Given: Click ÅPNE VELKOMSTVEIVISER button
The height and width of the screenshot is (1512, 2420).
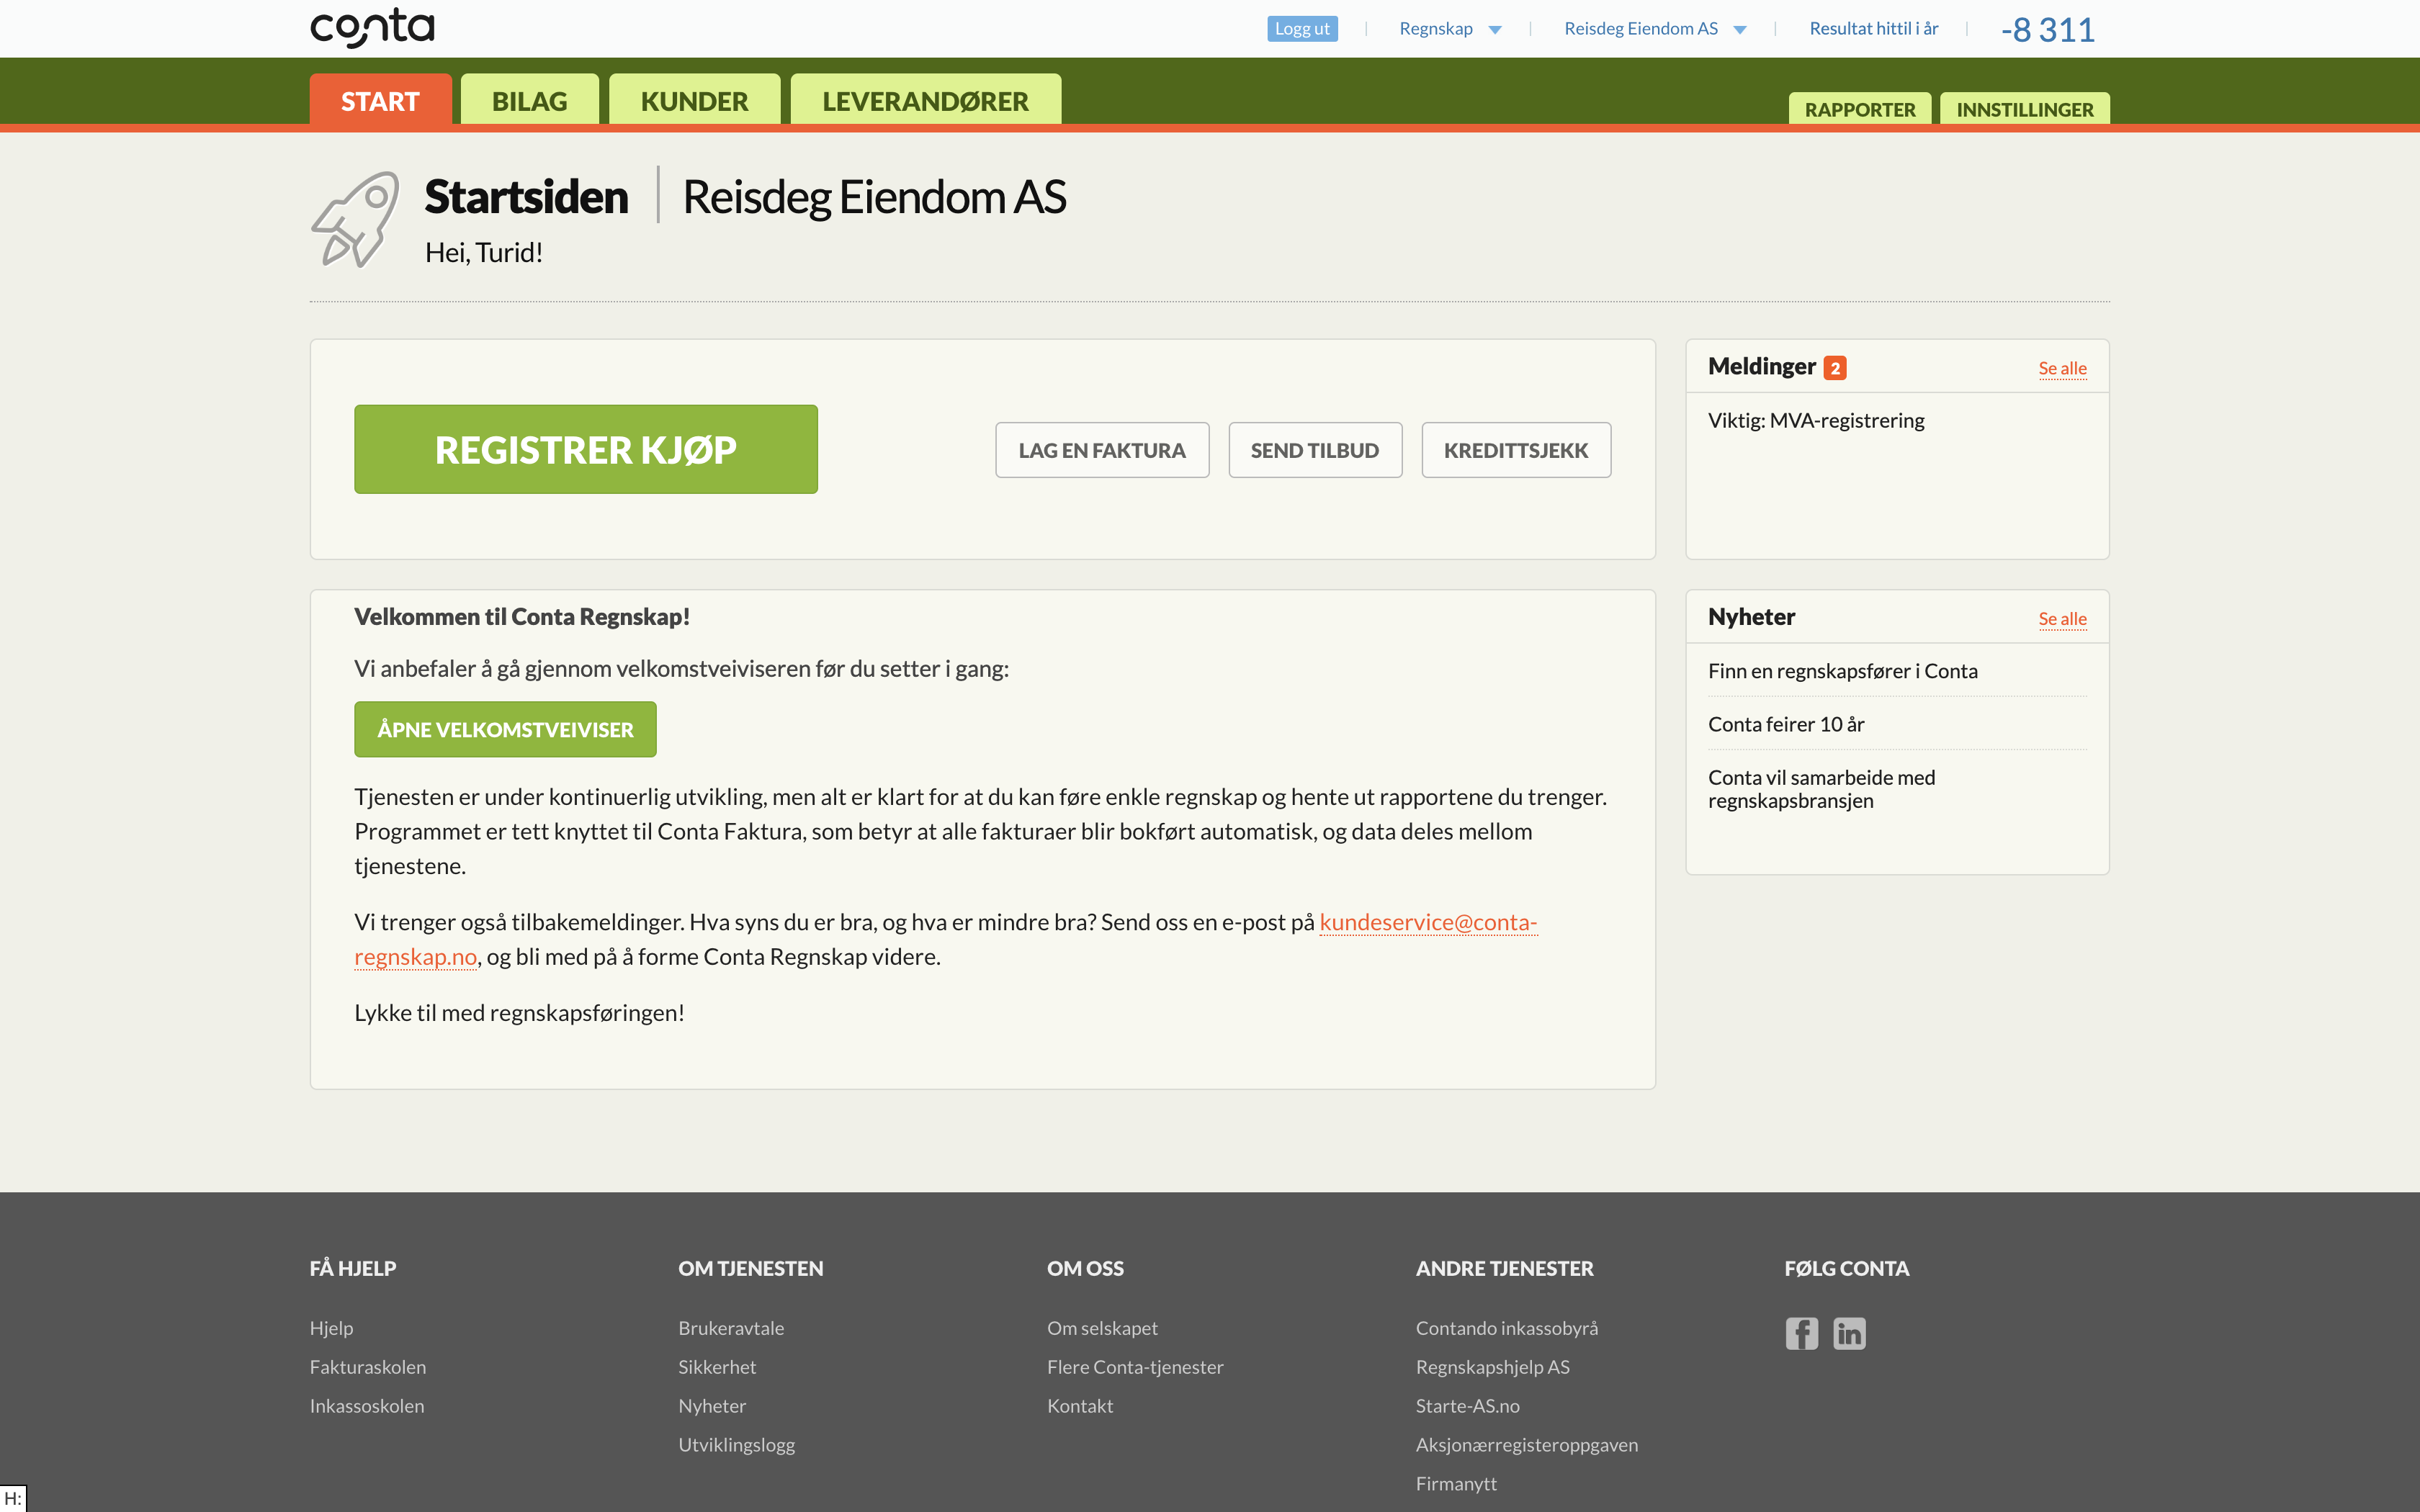Looking at the screenshot, I should (x=505, y=729).
